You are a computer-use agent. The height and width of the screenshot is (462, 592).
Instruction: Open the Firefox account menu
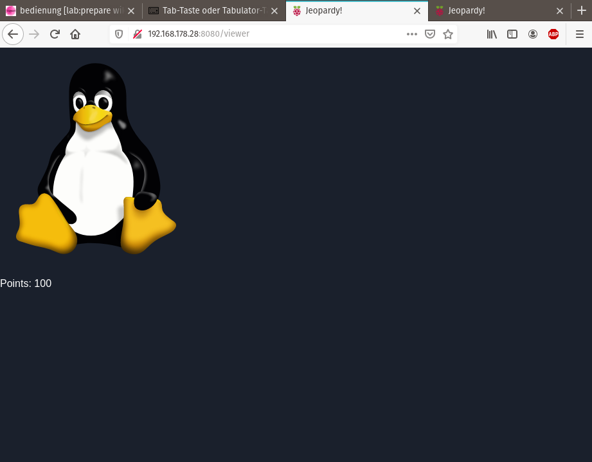pyautogui.click(x=533, y=34)
